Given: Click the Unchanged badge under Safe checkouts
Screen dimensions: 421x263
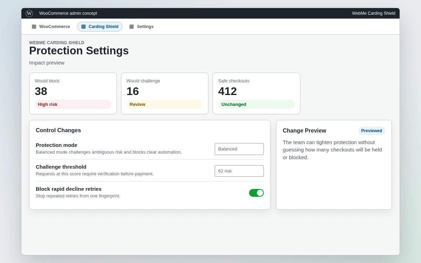Looking at the screenshot, I should point(256,104).
